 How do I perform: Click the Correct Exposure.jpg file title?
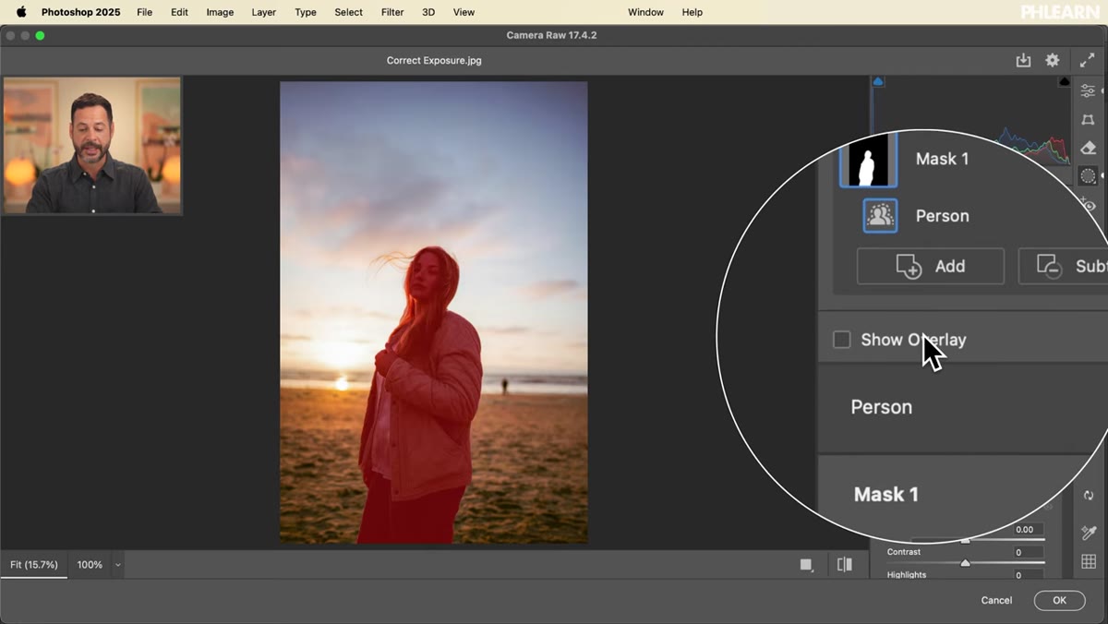point(434,60)
